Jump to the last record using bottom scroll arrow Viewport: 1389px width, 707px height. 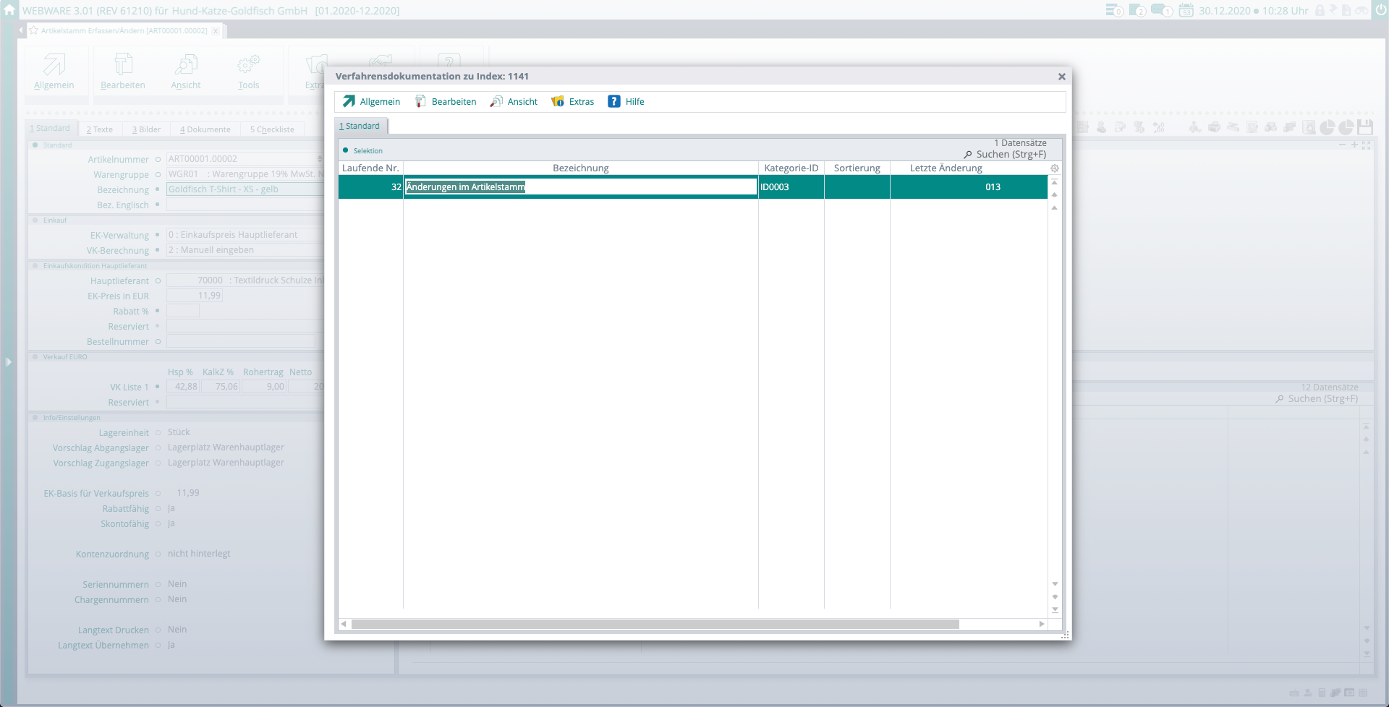coord(1055,609)
